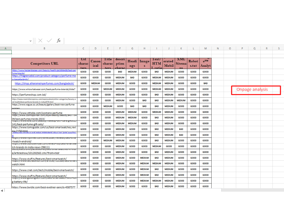
Task: Select column C header
Action: [83, 48]
